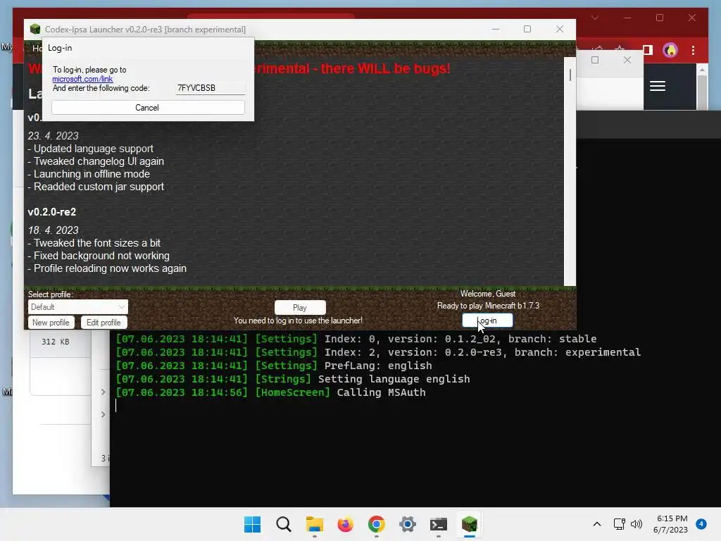Open volume control tray icon
721x541 pixels.
pyautogui.click(x=637, y=524)
